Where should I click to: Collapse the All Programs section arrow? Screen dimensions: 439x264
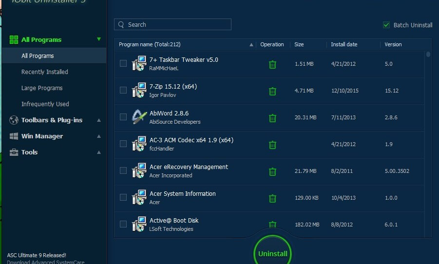[x=99, y=39]
